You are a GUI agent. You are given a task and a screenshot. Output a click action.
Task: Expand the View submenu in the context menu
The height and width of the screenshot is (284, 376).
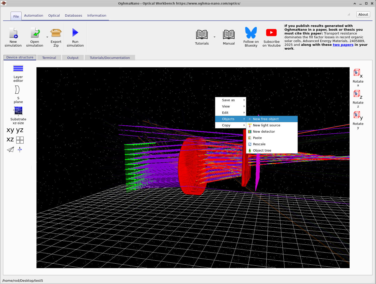(x=226, y=106)
